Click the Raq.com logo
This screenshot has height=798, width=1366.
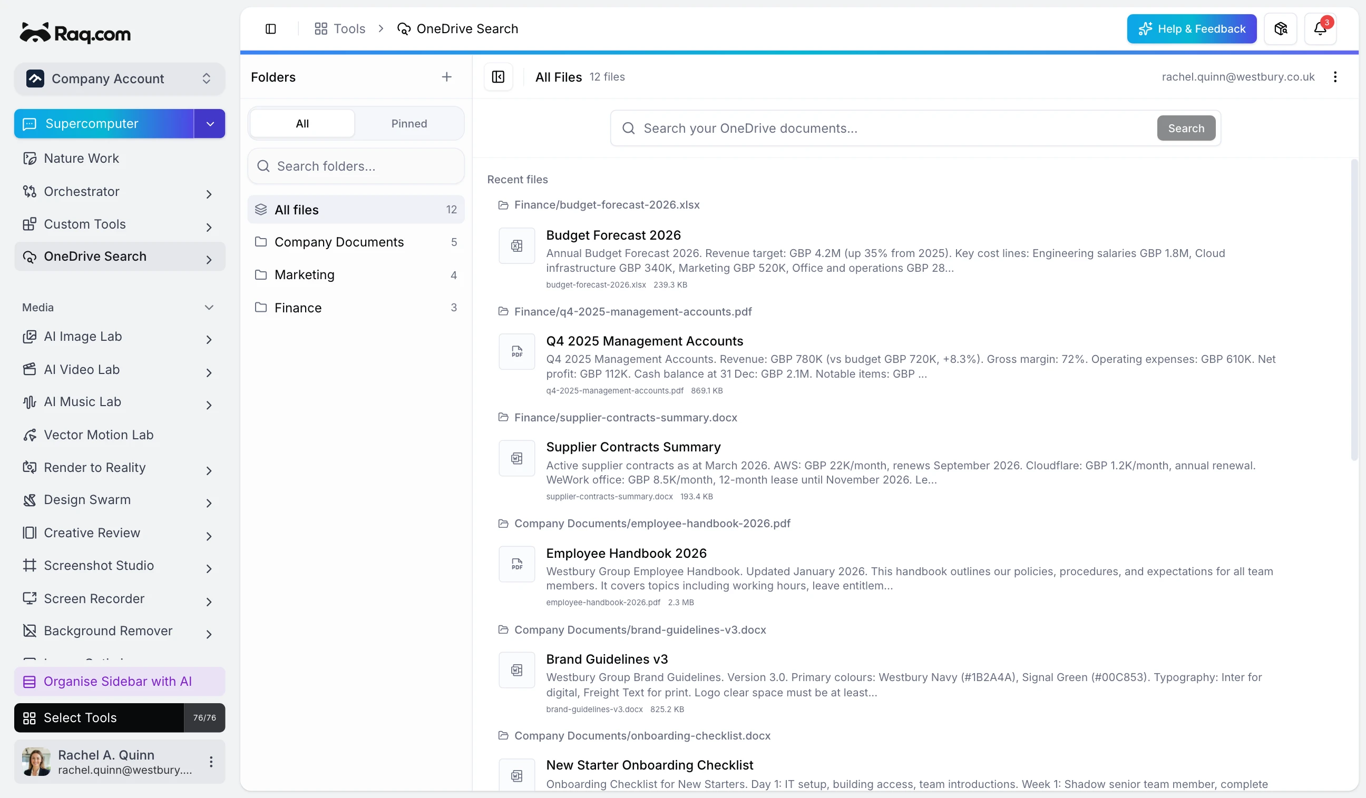[x=75, y=34]
